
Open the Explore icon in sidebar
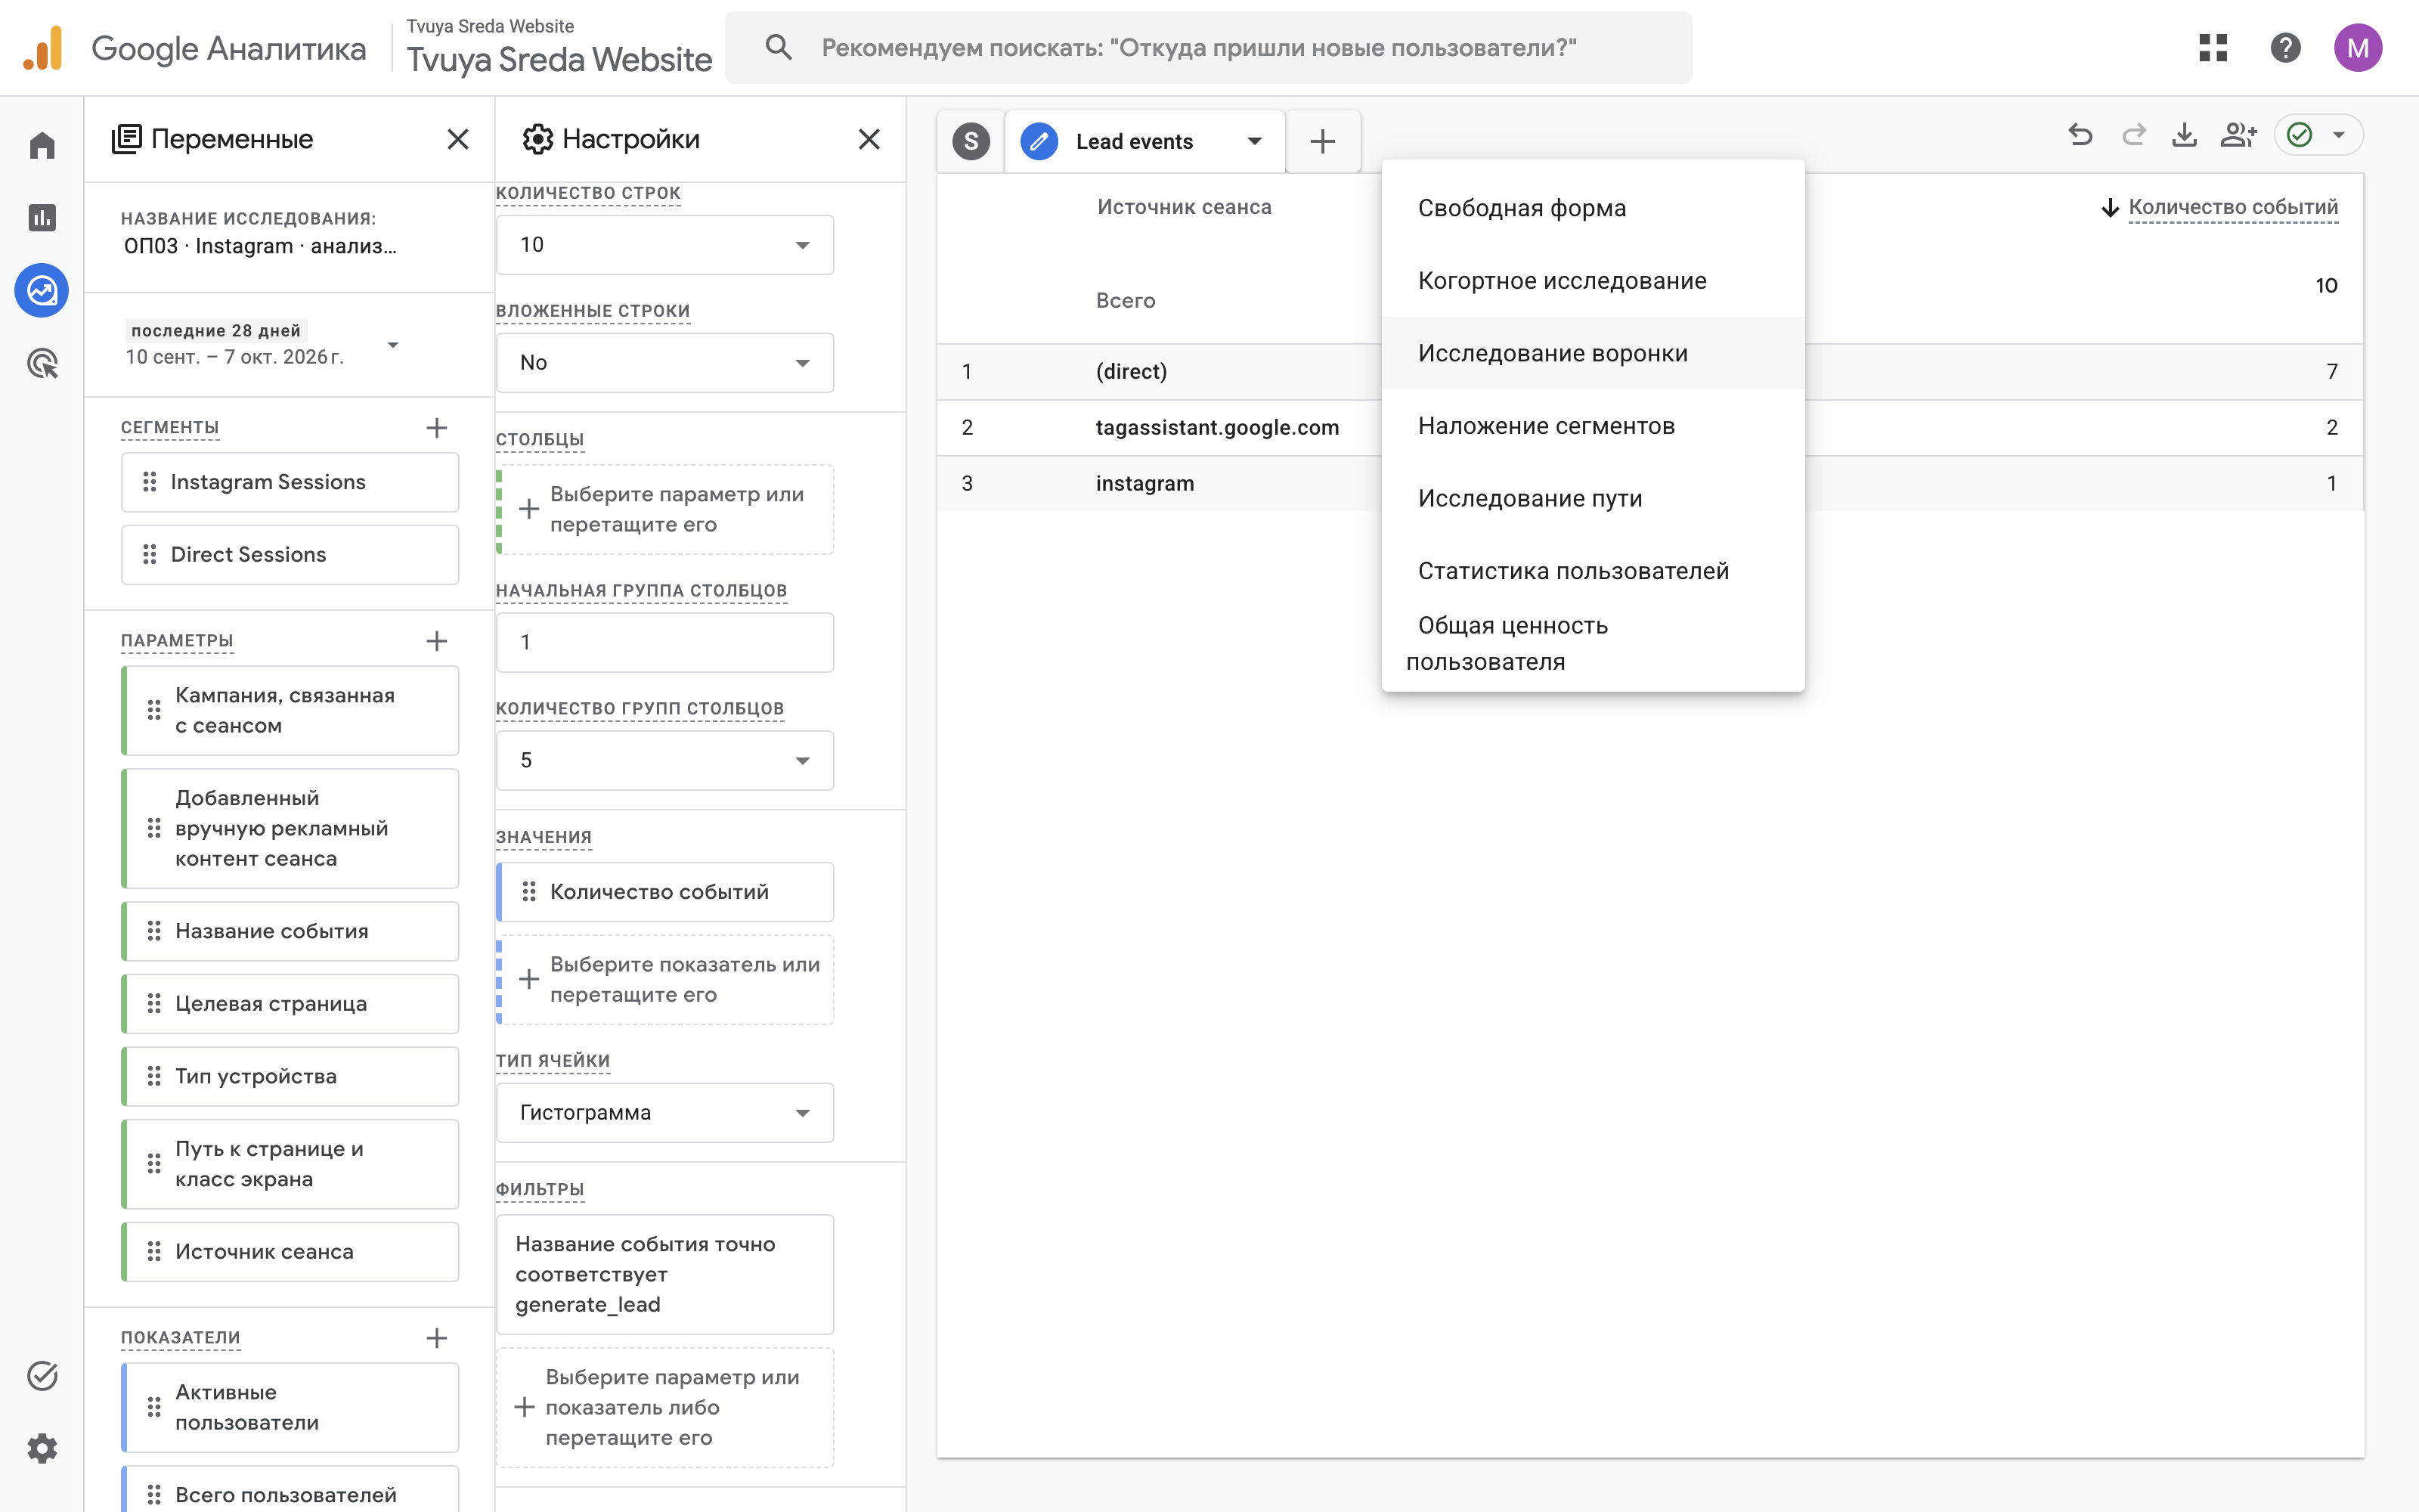[42, 291]
